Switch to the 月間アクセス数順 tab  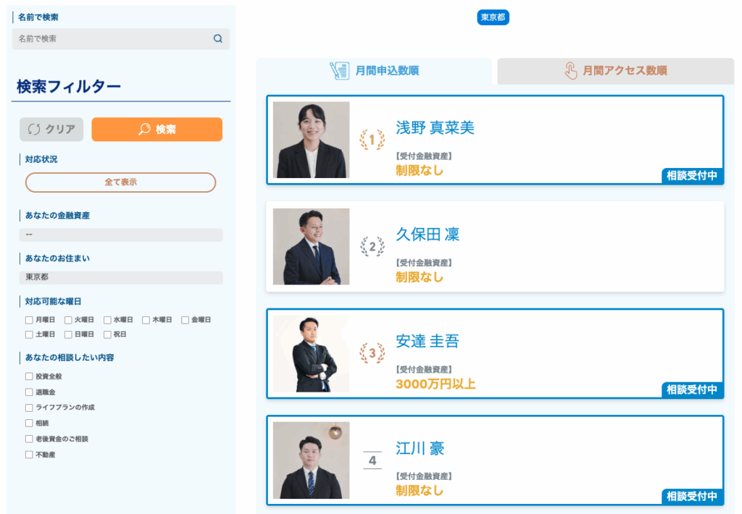tap(615, 71)
